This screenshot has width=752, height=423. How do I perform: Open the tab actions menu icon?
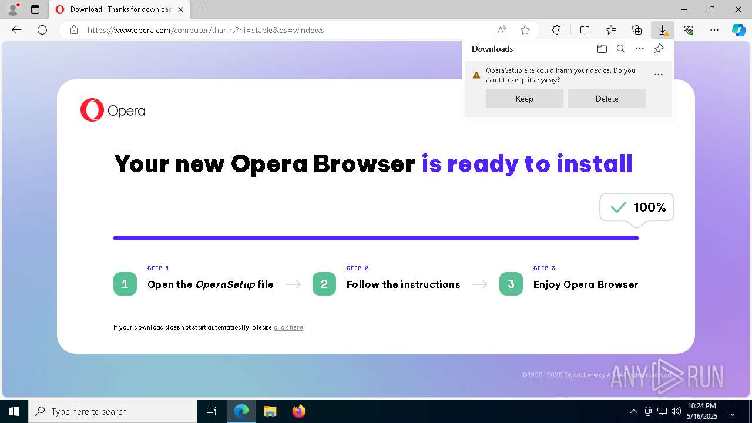click(x=35, y=9)
